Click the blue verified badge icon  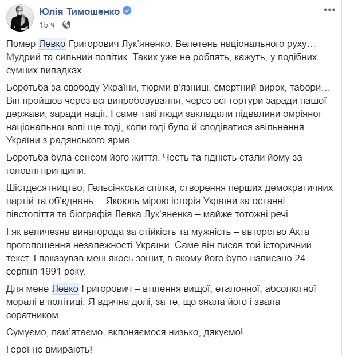tap(127, 11)
